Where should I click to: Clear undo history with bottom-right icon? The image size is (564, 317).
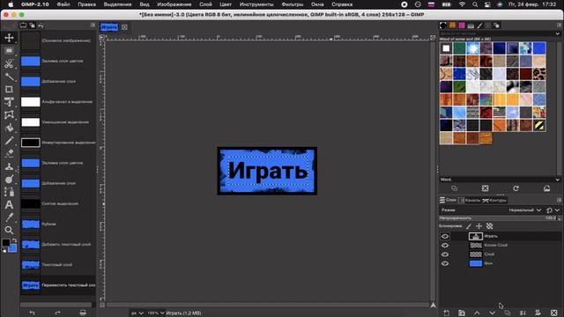pyautogui.click(x=83, y=313)
